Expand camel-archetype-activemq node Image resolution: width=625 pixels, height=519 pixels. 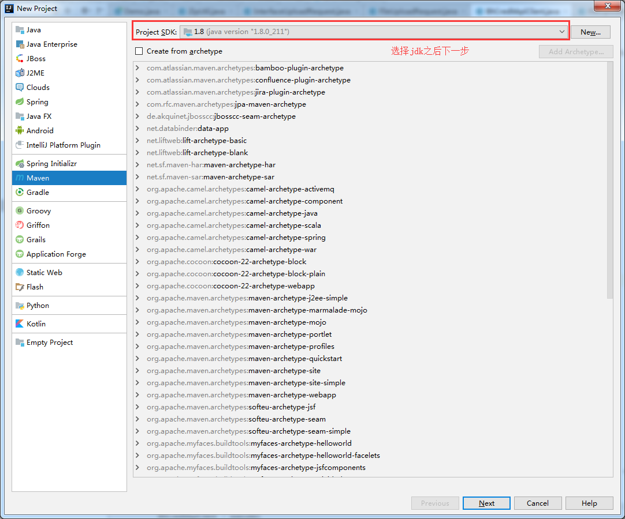137,189
